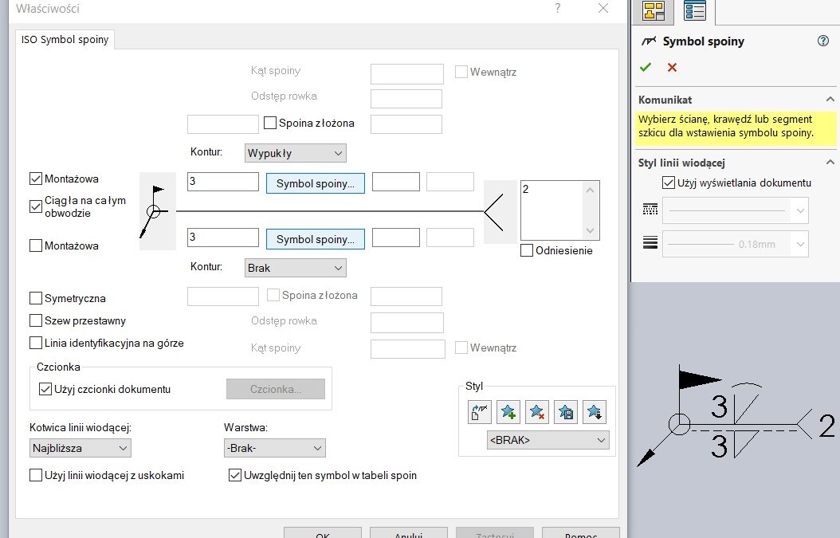Viewport: 840px width, 538px height.
Task: Toggle the Szew przestawny checkbox
Action: 36,320
